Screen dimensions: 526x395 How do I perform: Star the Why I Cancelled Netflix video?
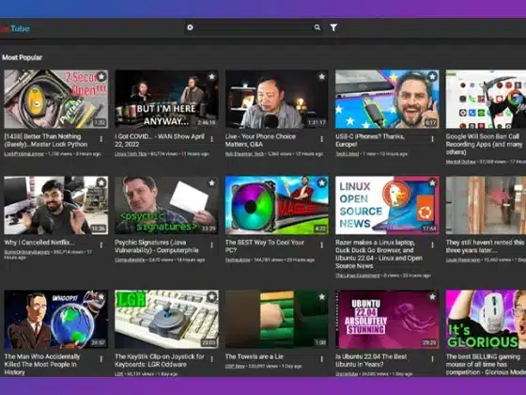coord(101,182)
